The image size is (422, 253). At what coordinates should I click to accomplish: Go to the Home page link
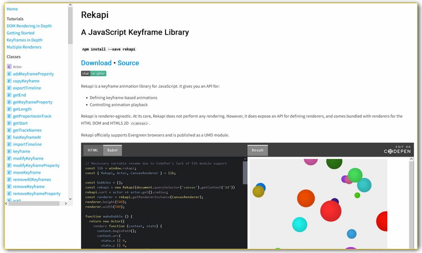tap(12, 9)
